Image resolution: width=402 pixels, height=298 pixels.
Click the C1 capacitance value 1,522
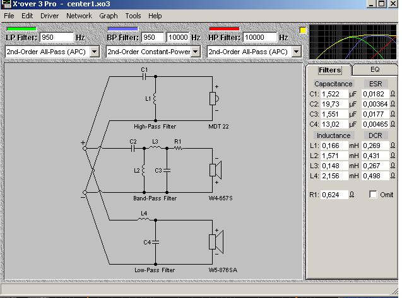tap(334, 94)
